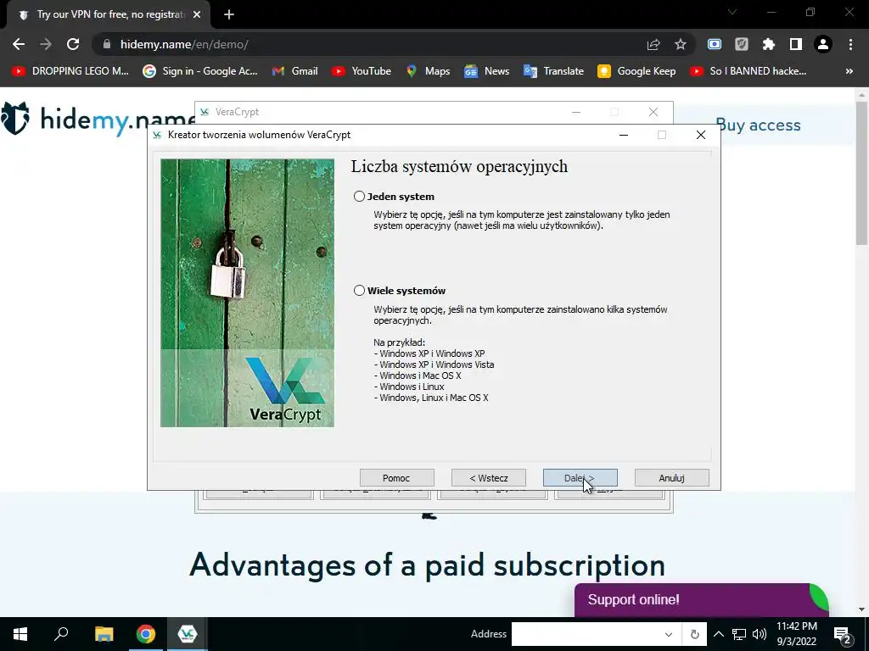Open a new browser tab
Viewport: 869px width, 651px height.
click(x=229, y=14)
